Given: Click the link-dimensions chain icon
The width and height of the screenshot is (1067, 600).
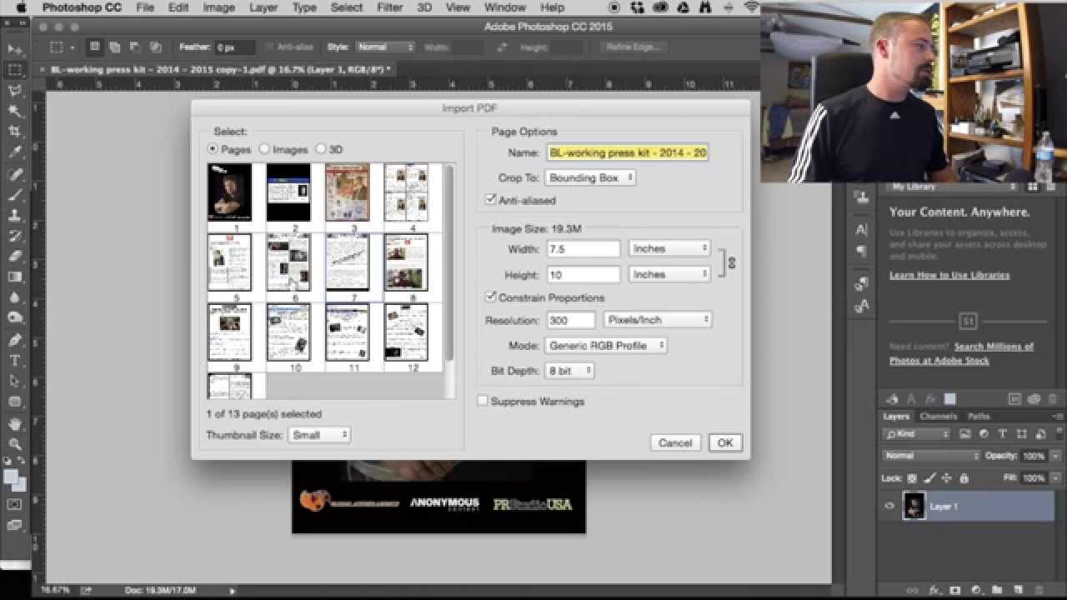Looking at the screenshot, I should (x=732, y=262).
